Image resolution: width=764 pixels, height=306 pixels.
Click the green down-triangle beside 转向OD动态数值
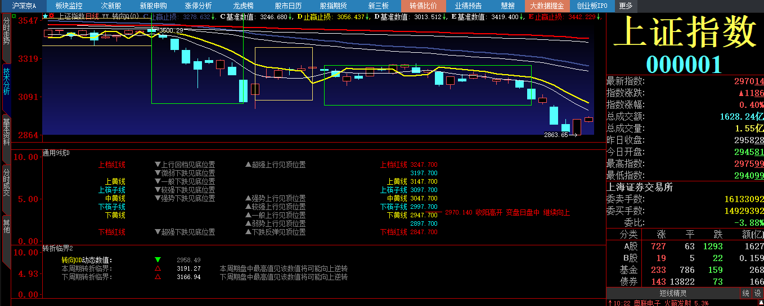(x=158, y=260)
